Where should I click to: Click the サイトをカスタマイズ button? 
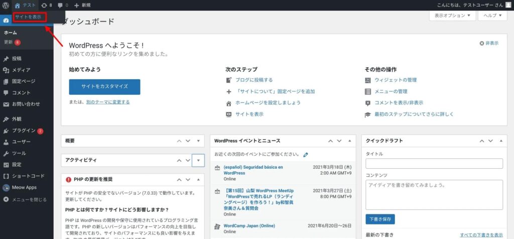[104, 86]
